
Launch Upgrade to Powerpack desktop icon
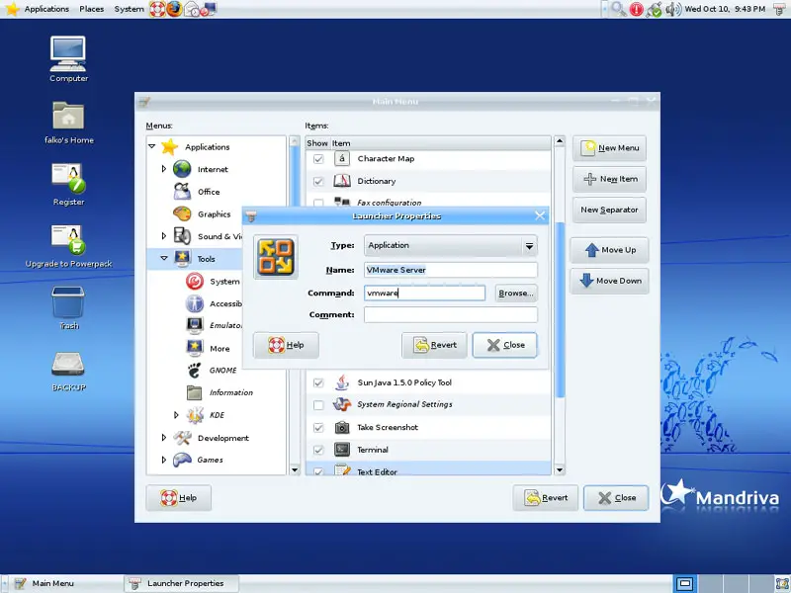[x=68, y=239]
